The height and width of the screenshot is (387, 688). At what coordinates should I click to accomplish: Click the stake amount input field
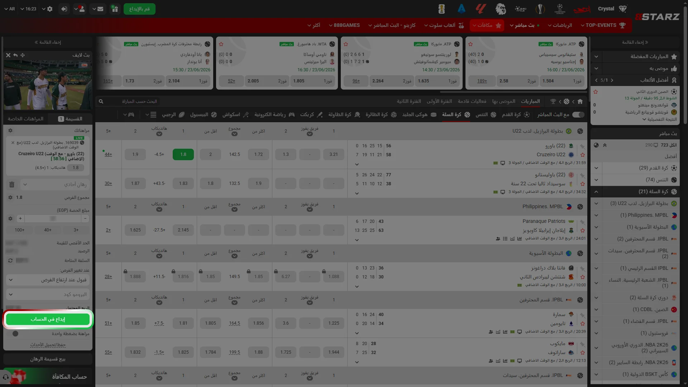point(53,219)
